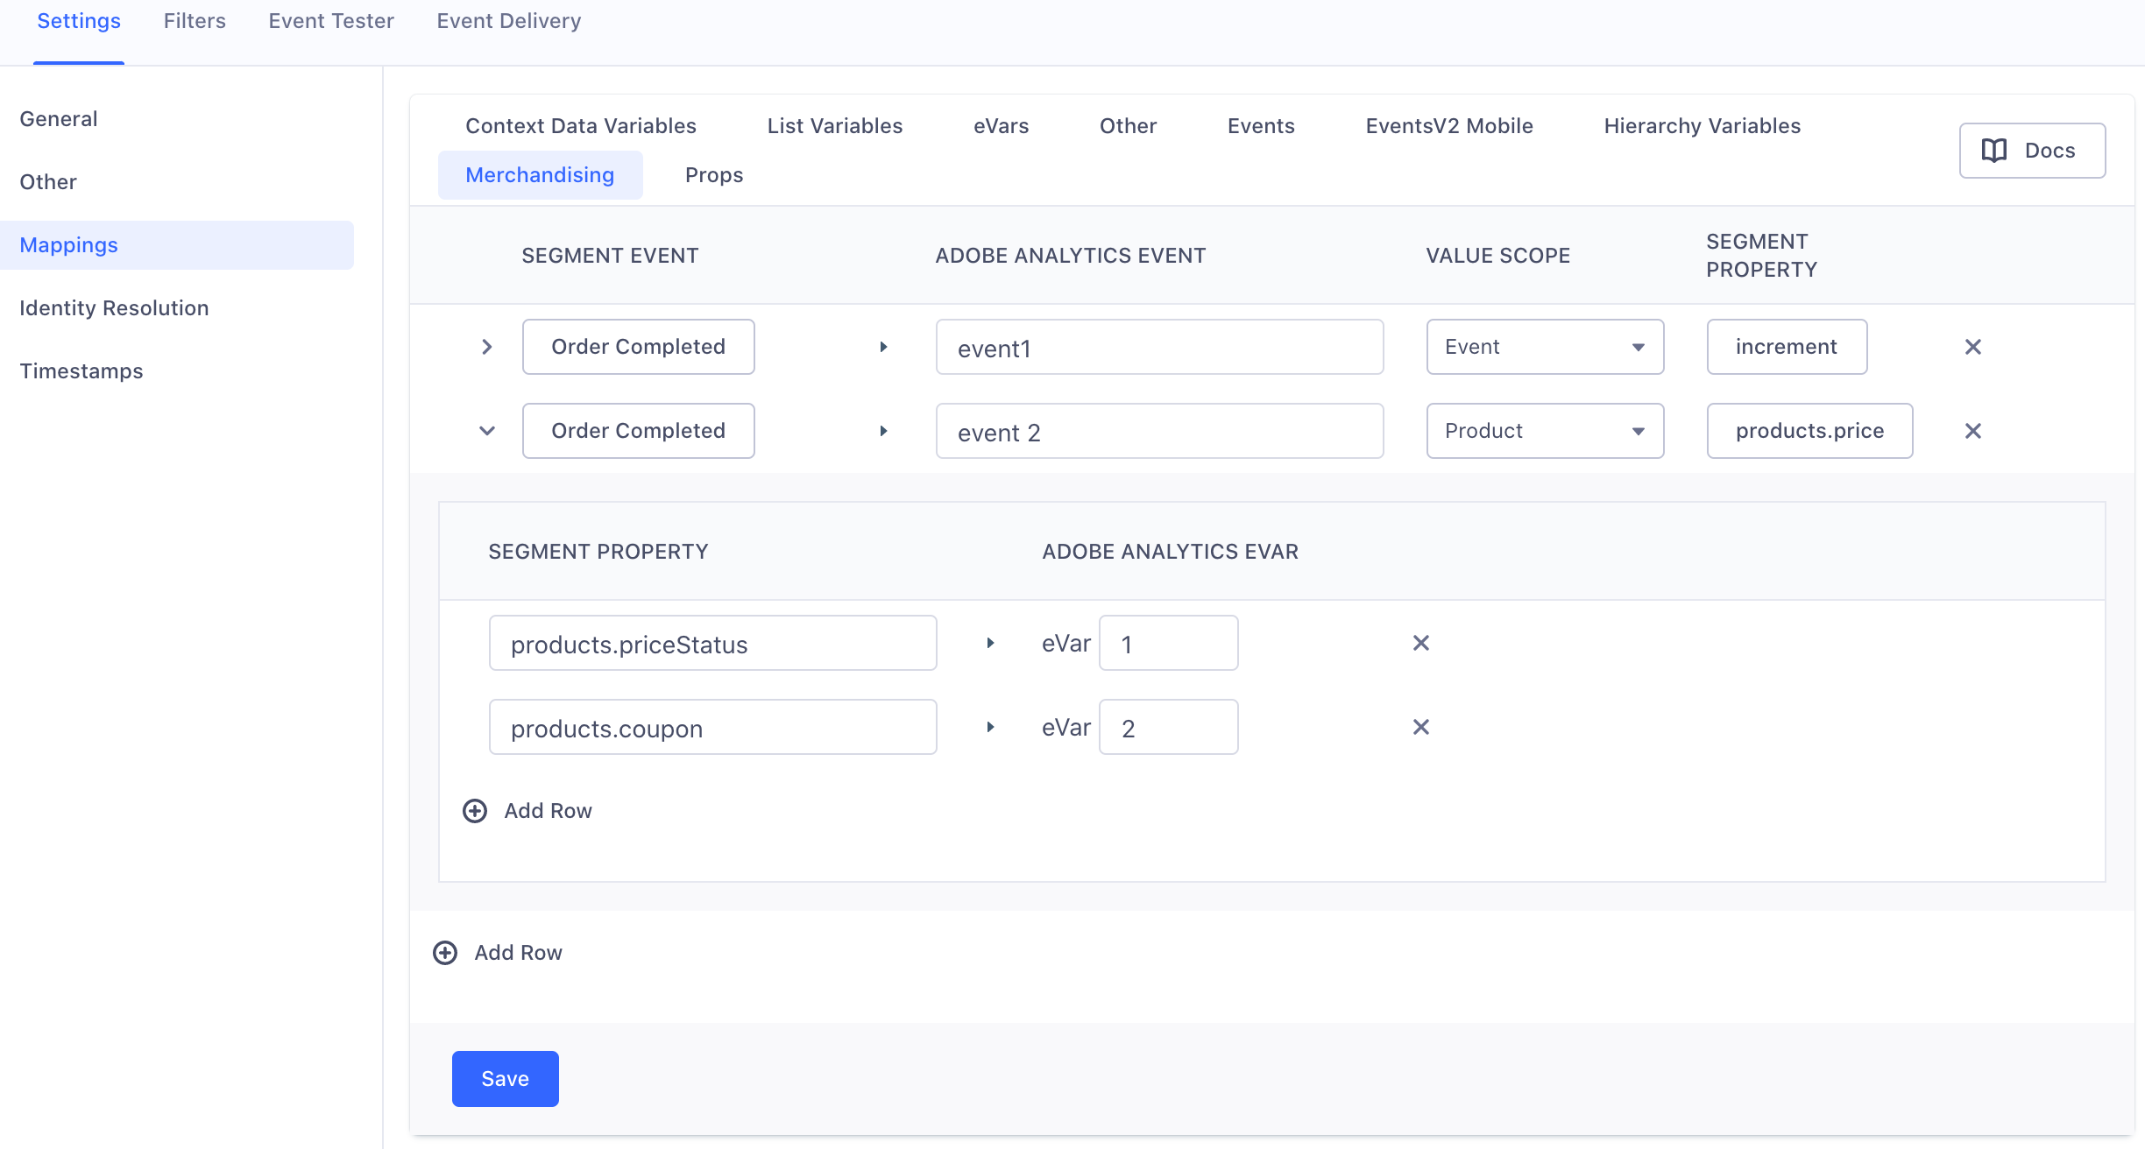Collapse the second Order Completed mapping row

[487, 431]
